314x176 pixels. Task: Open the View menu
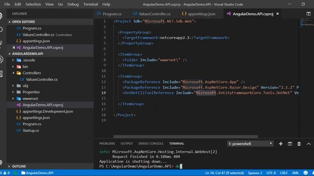(x=49, y=4)
